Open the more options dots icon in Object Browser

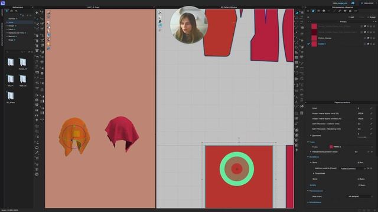(356, 11)
